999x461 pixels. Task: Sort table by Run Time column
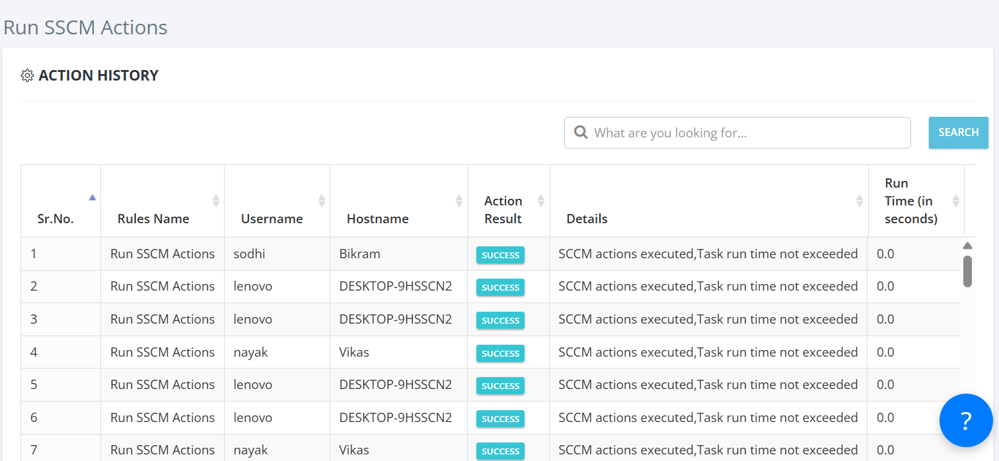pos(916,201)
